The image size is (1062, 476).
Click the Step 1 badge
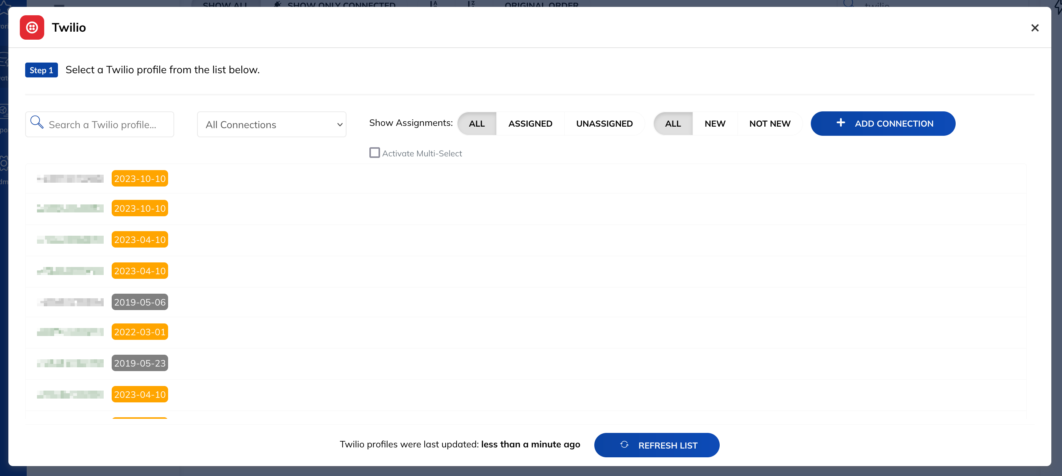point(41,70)
